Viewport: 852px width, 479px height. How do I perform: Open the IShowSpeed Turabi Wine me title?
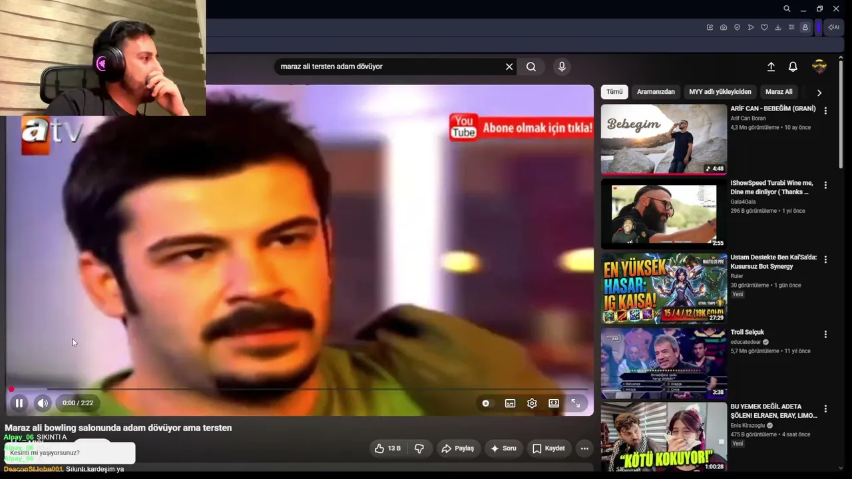pos(771,188)
